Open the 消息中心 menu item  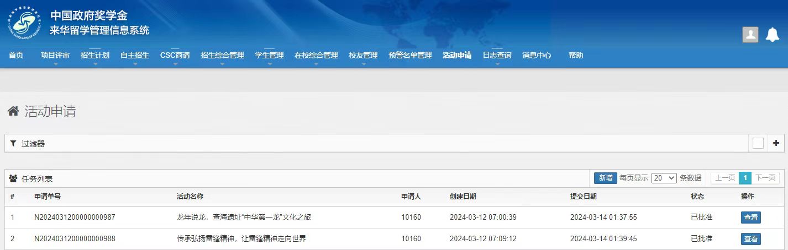tap(537, 56)
